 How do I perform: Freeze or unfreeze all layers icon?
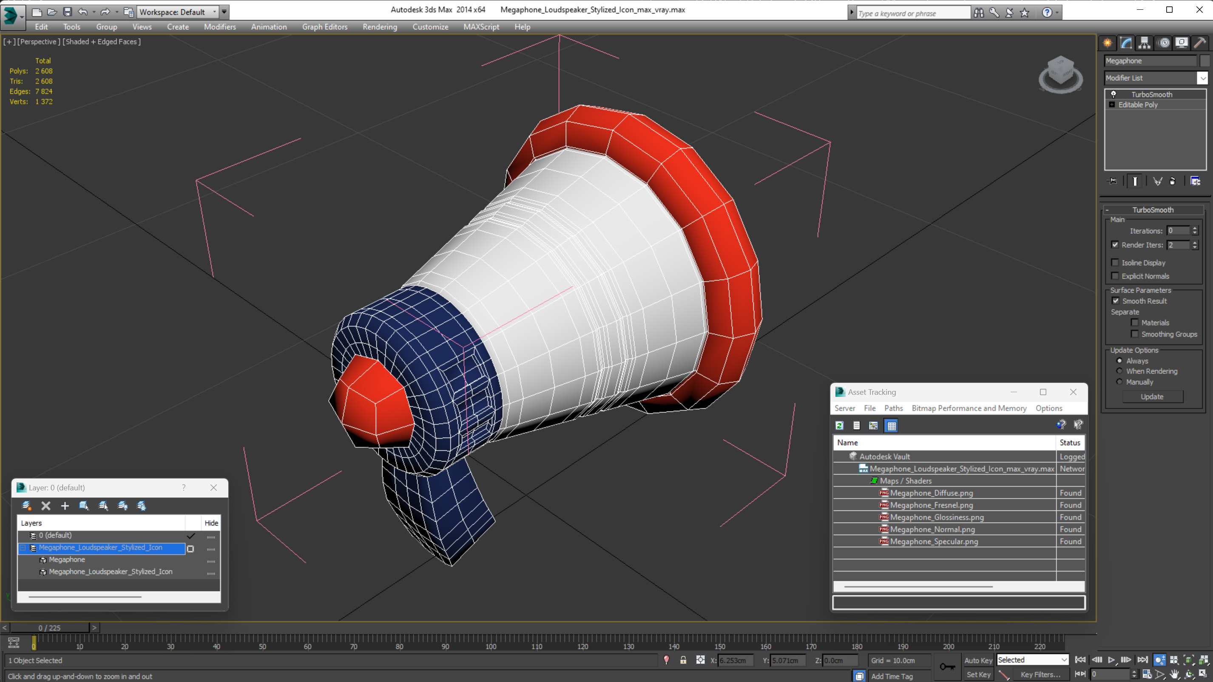(141, 506)
